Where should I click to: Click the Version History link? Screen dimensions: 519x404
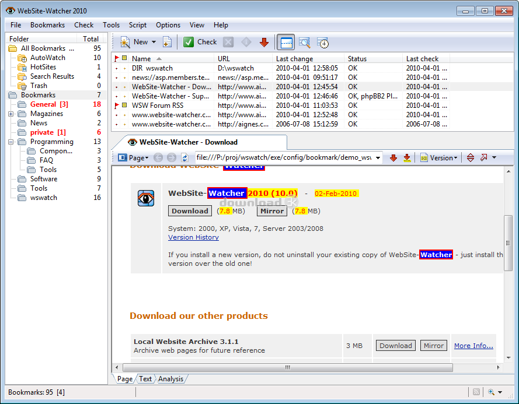point(193,237)
